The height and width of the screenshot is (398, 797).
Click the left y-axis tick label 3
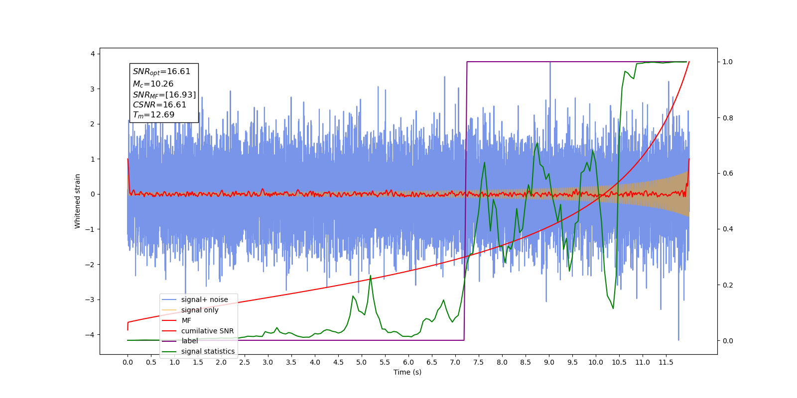(x=93, y=89)
